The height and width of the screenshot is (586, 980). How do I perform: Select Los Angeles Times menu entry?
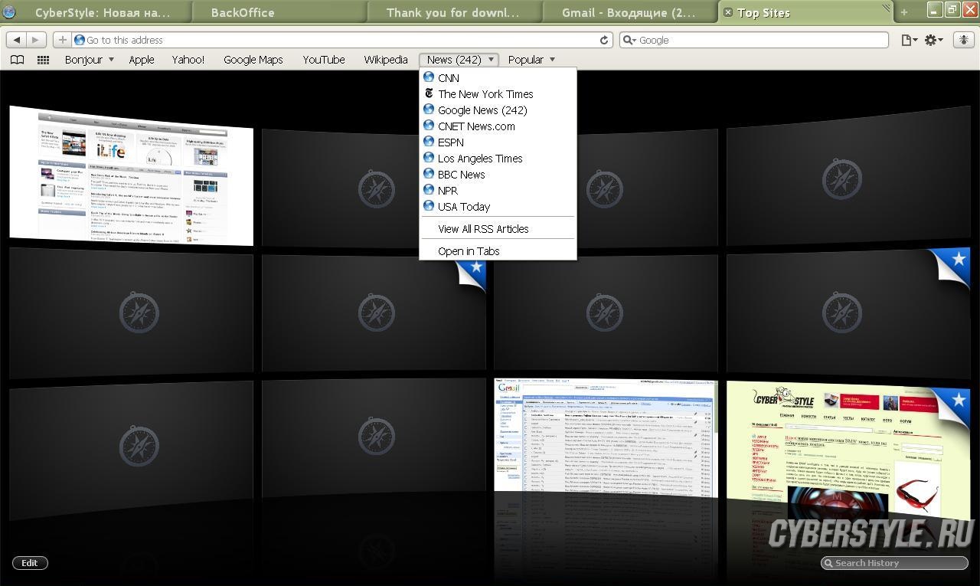[x=498, y=159]
